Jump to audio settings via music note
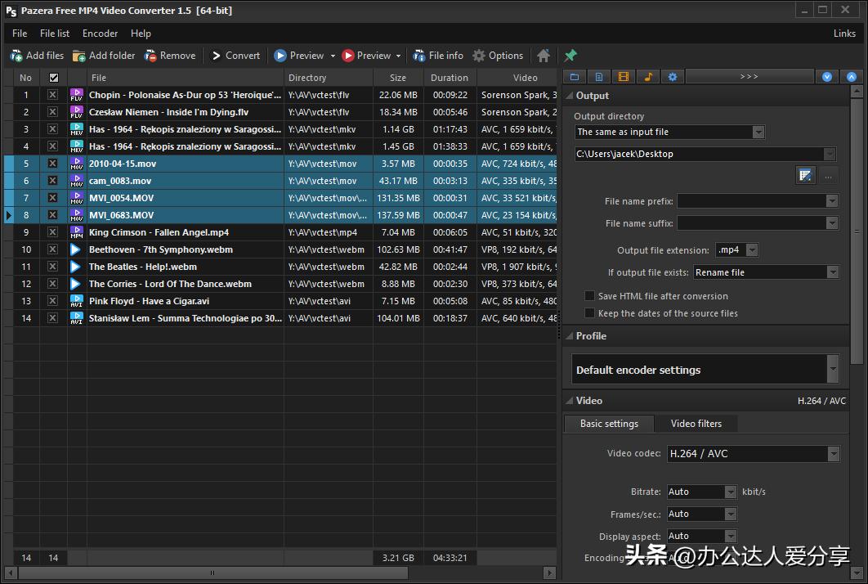This screenshot has width=868, height=584. click(648, 77)
